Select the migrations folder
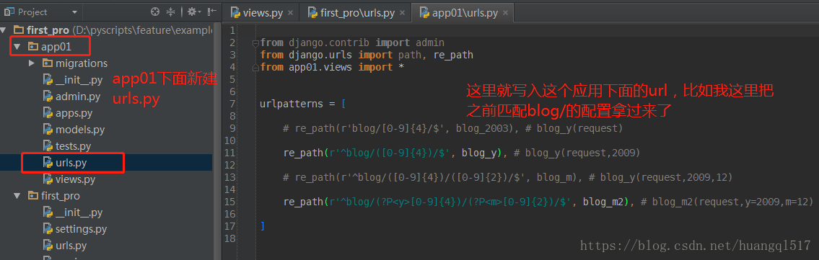 tap(82, 63)
